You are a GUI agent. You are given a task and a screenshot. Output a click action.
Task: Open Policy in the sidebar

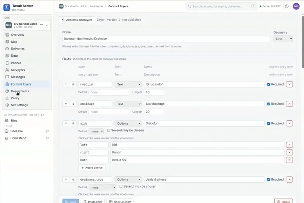[x=27, y=98]
